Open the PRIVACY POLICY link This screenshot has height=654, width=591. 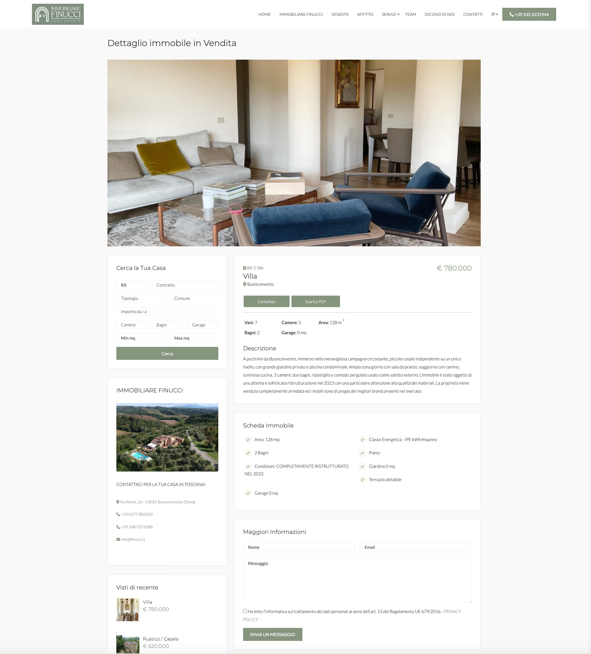[352, 615]
